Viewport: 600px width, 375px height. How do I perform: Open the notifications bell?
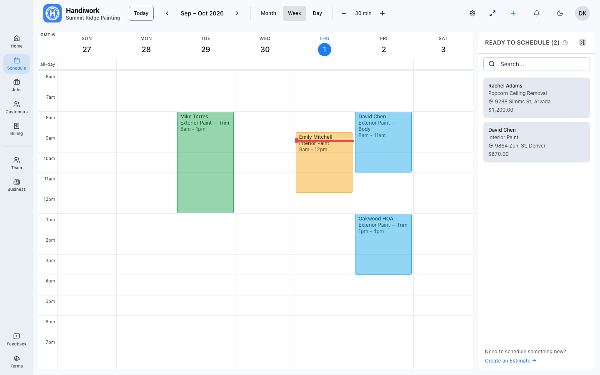click(537, 13)
